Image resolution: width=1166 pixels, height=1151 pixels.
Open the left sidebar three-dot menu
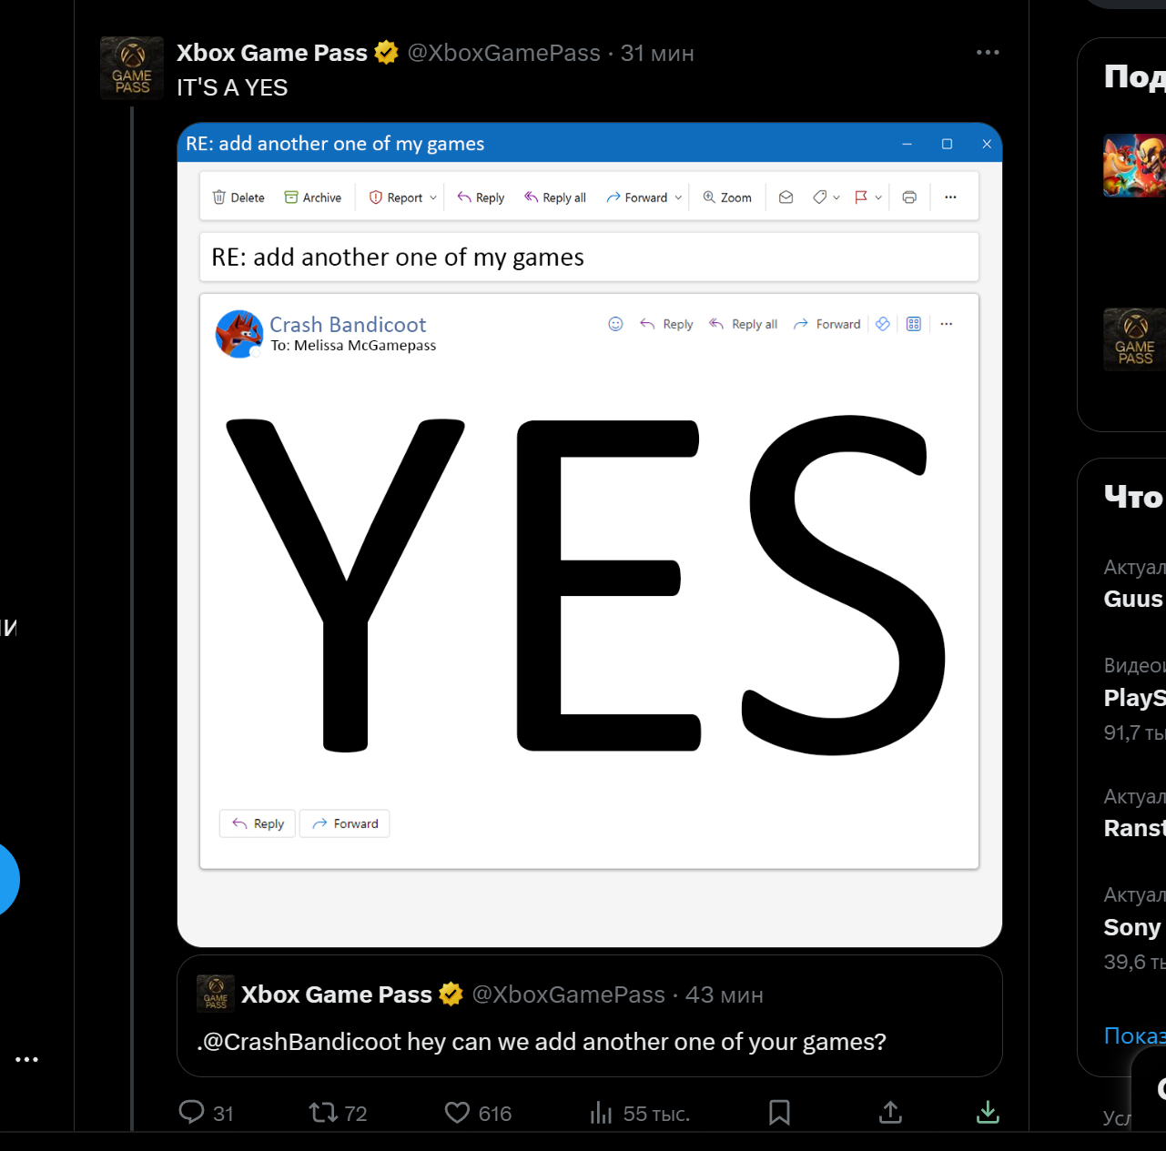tap(26, 1059)
